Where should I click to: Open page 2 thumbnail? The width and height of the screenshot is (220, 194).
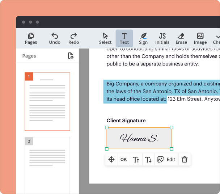[x=47, y=165]
